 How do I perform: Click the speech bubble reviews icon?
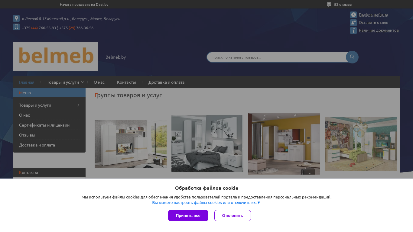point(329,5)
